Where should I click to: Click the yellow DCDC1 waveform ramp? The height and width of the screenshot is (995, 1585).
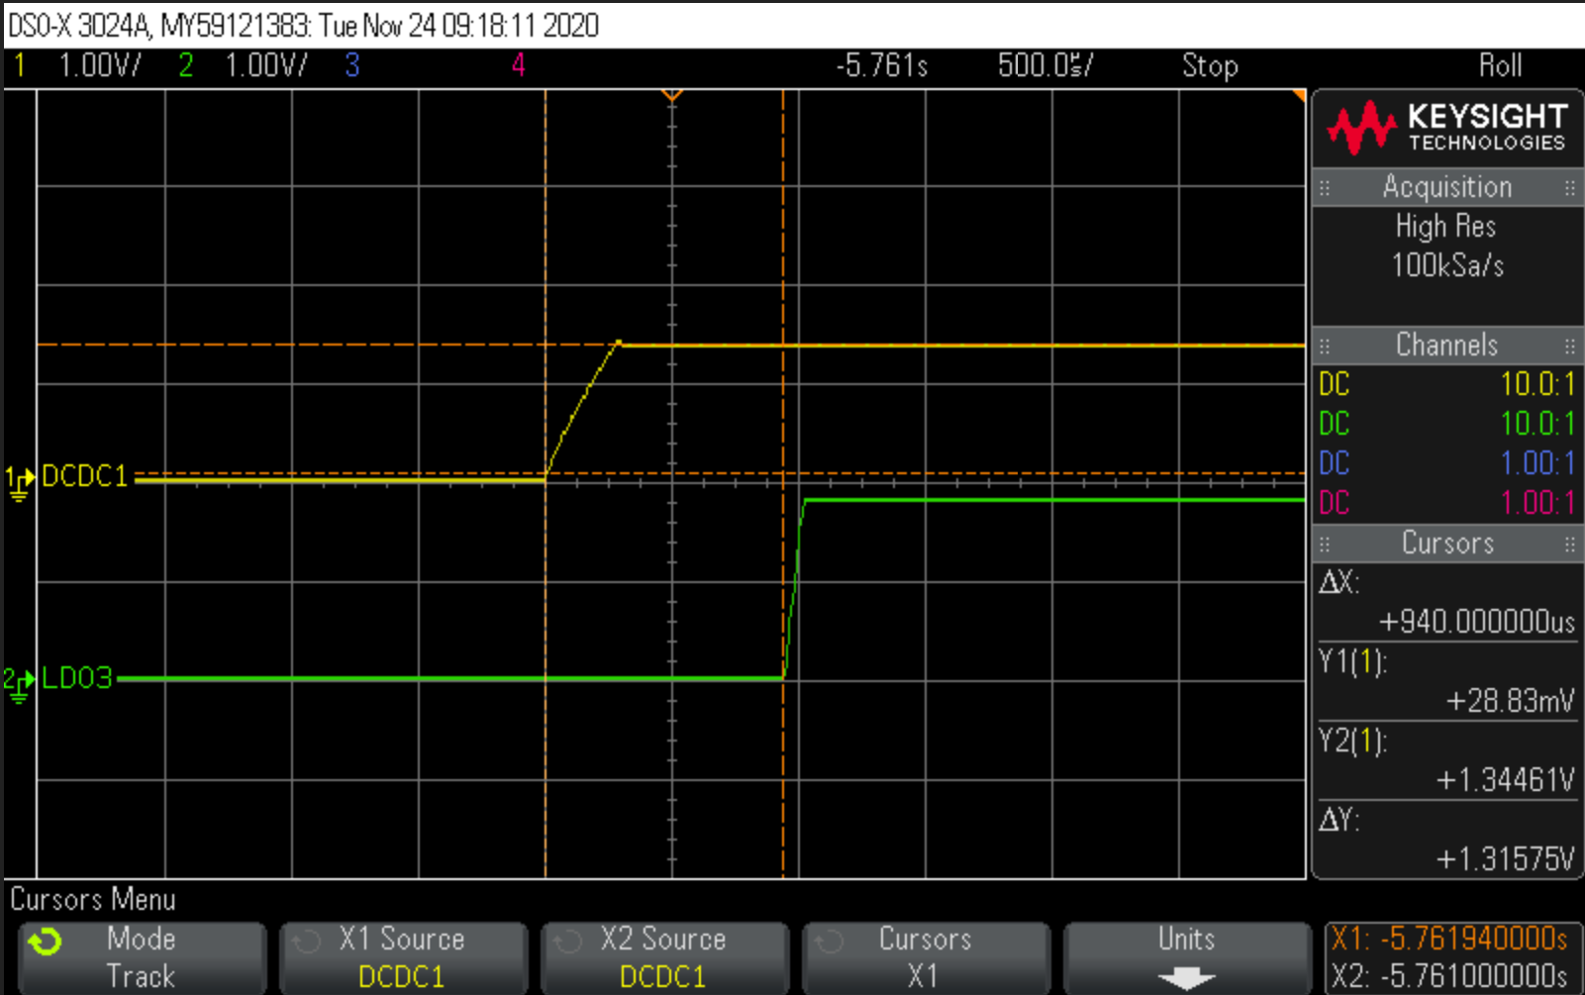[x=582, y=409]
